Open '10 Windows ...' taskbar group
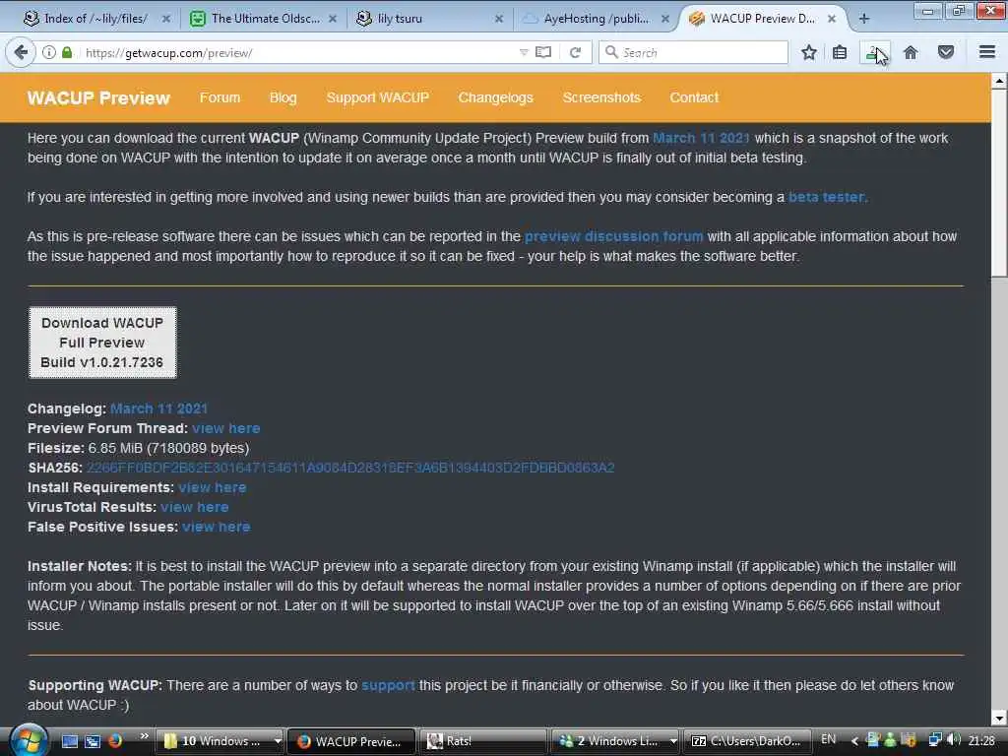 [221, 741]
